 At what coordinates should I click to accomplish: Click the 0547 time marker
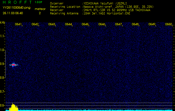[118, 24]
